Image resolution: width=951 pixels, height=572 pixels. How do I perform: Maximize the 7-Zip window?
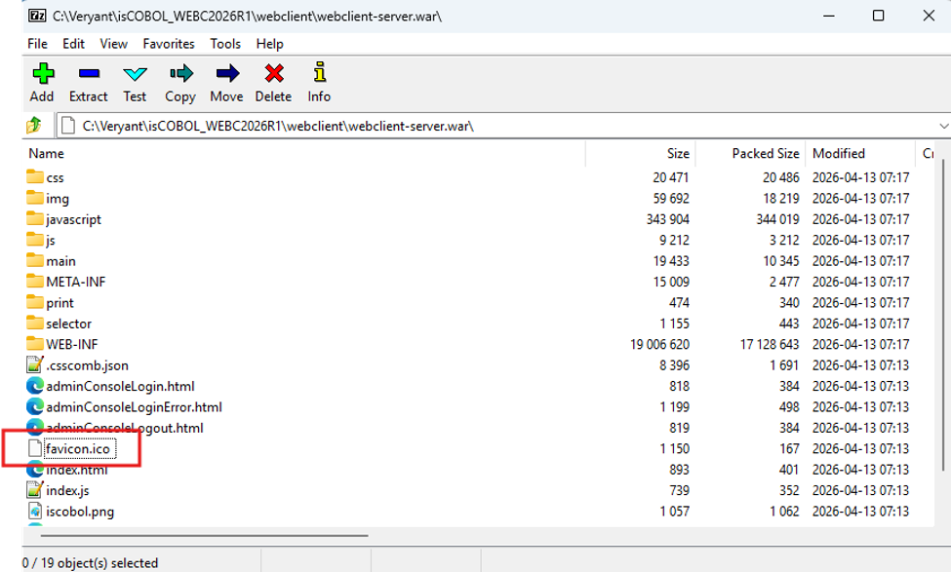pyautogui.click(x=878, y=16)
